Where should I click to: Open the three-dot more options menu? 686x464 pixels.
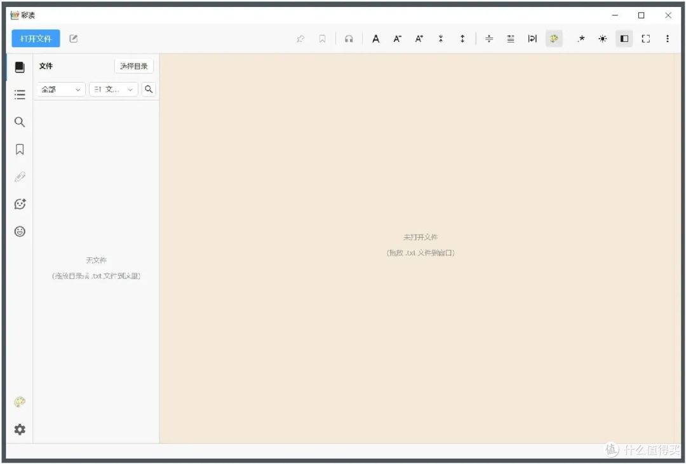(667, 39)
